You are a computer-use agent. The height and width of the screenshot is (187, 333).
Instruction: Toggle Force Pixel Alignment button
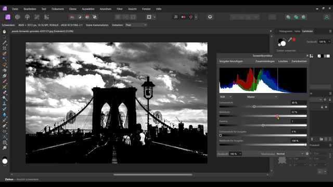176,17
